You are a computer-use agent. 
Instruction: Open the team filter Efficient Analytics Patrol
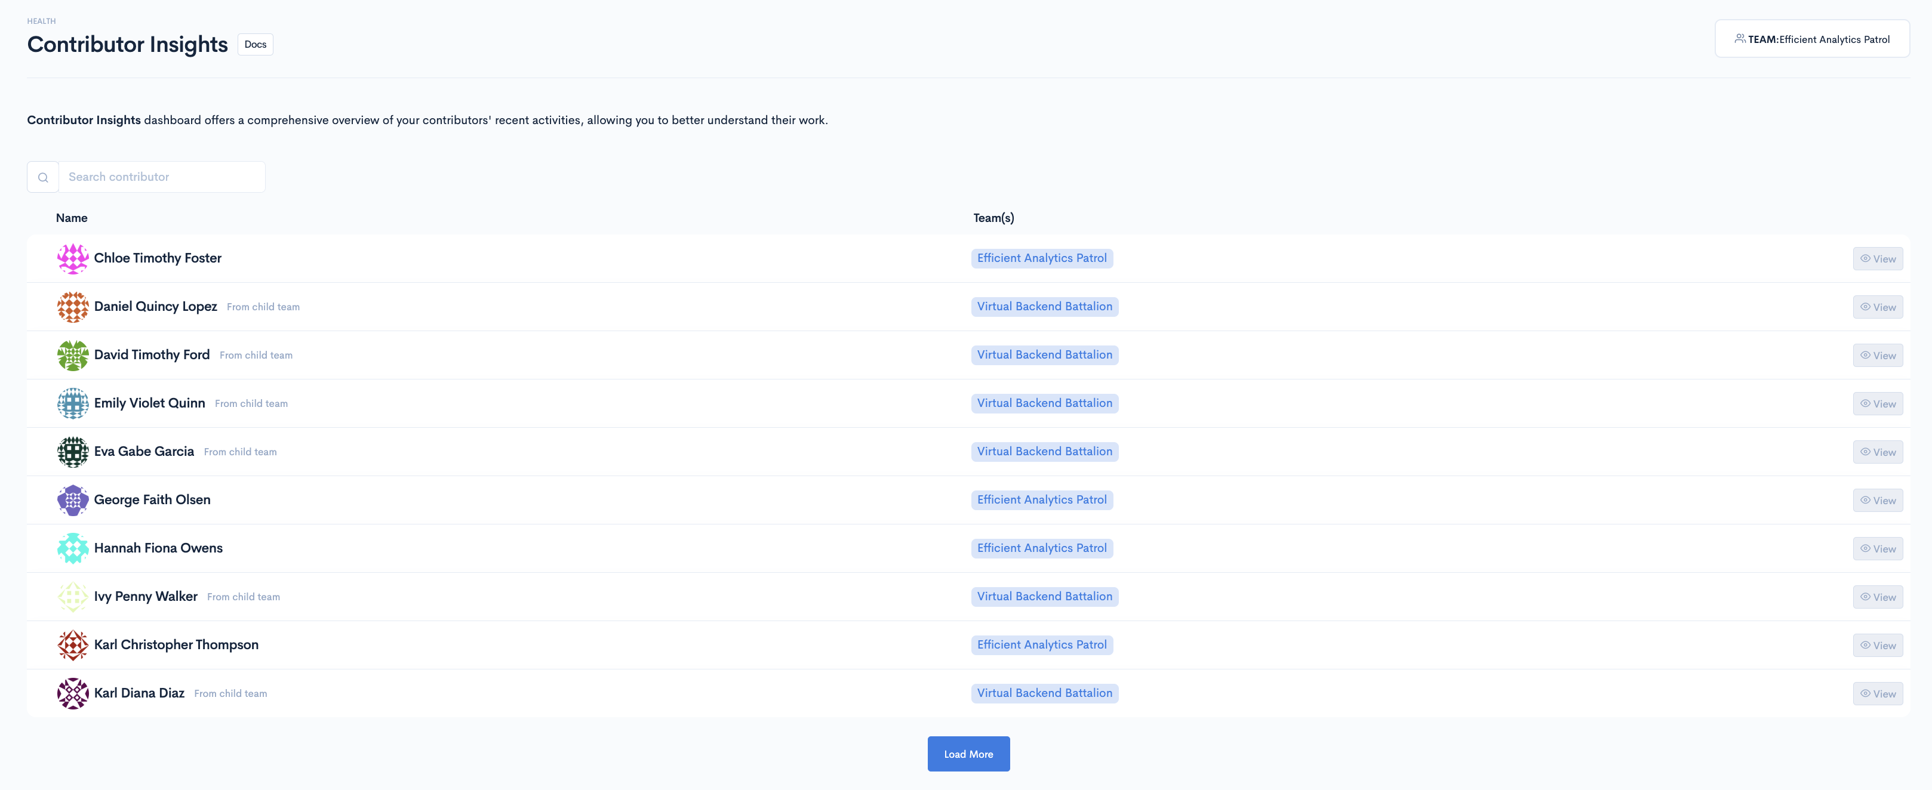coord(1811,39)
